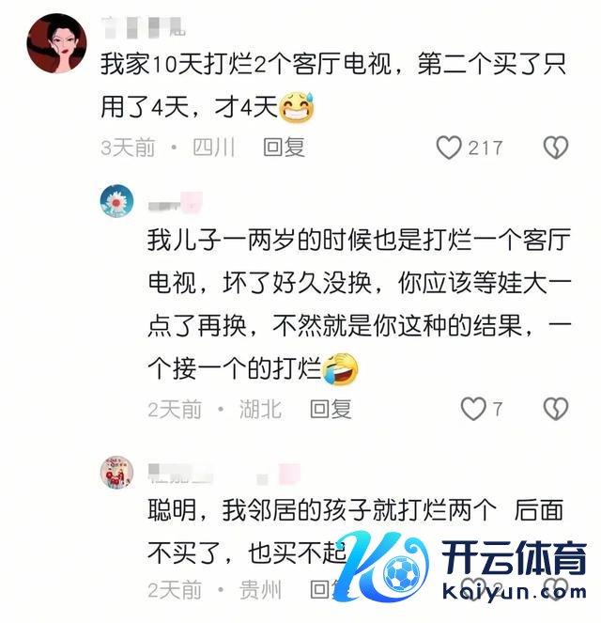Select the 217 like count number
The height and width of the screenshot is (623, 601).
[x=485, y=148]
